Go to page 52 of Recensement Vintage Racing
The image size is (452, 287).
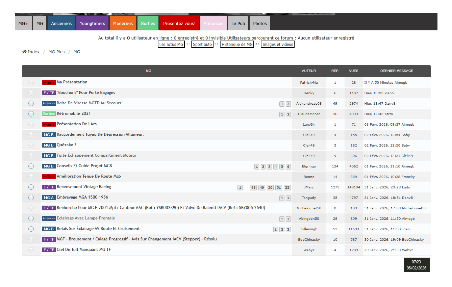pyautogui.click(x=287, y=188)
